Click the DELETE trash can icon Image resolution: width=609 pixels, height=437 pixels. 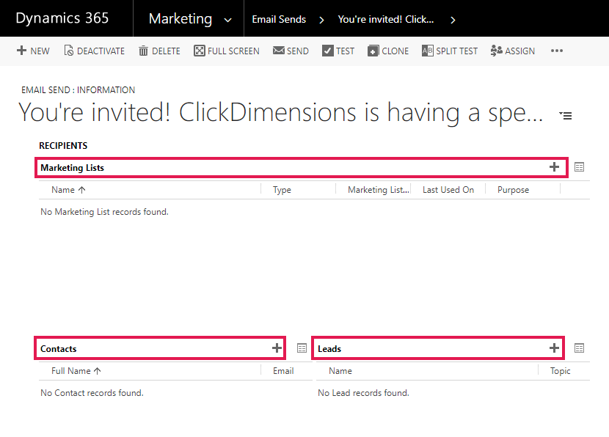pos(143,51)
